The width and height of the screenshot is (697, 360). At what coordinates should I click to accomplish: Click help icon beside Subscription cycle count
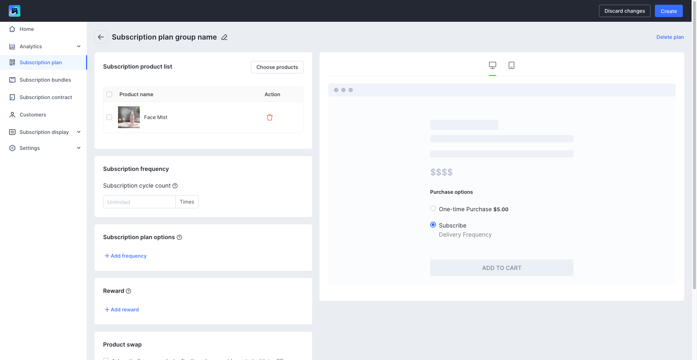pos(175,186)
